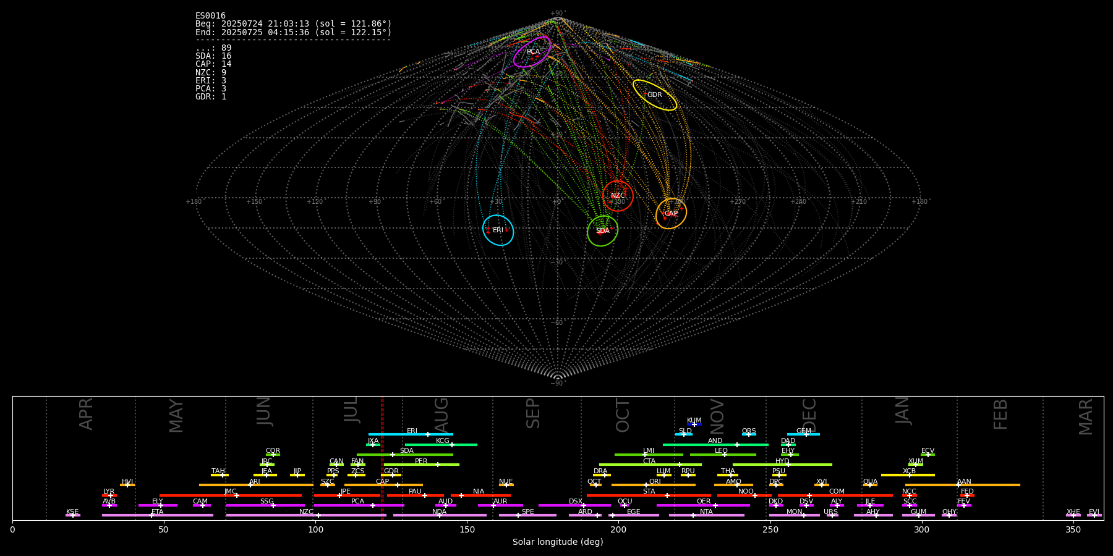Click the AAN shower bar in timeline
The width and height of the screenshot is (1113, 556).
[x=963, y=485]
